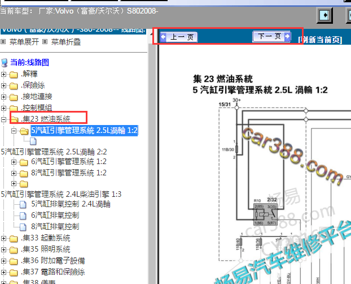This screenshot has height=284, width=351.
Task: Select the .控制模組 tree item
Action: 36,107
